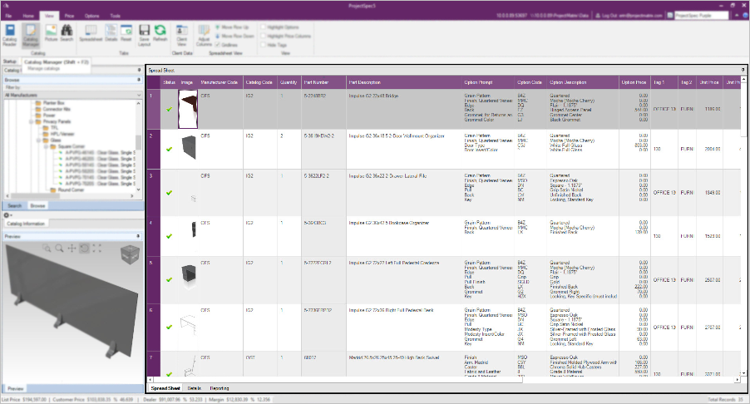Switch to the Search tab under tree
The height and width of the screenshot is (404, 750).
[14, 205]
